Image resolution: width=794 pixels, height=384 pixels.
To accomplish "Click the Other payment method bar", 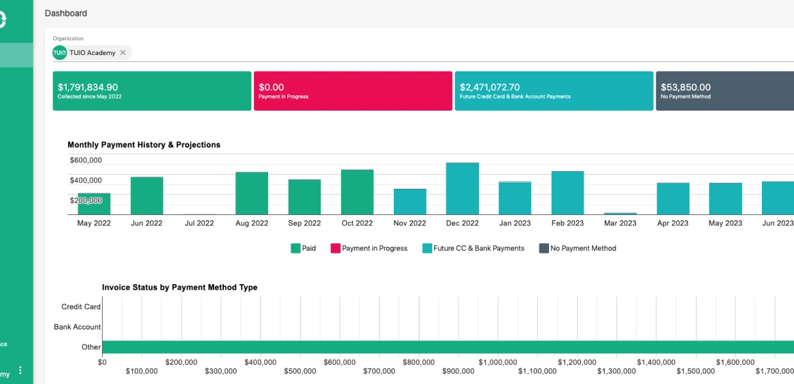I will (448, 347).
